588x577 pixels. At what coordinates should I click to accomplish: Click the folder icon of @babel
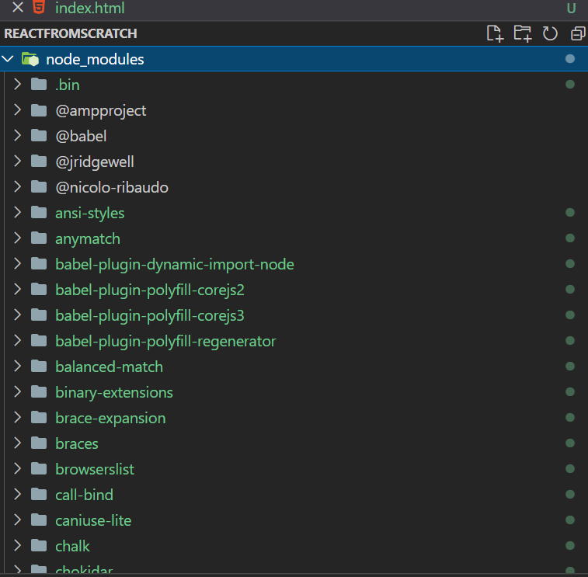pos(39,136)
